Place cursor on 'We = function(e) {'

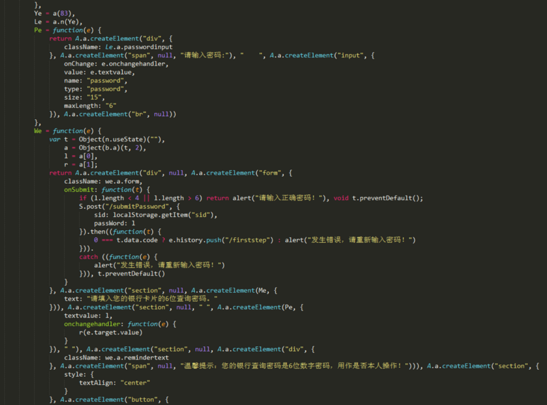[x=68, y=131]
